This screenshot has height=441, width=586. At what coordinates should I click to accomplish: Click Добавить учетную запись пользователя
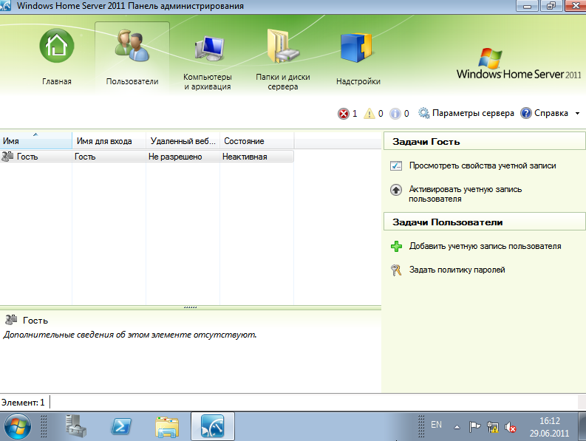click(x=485, y=246)
